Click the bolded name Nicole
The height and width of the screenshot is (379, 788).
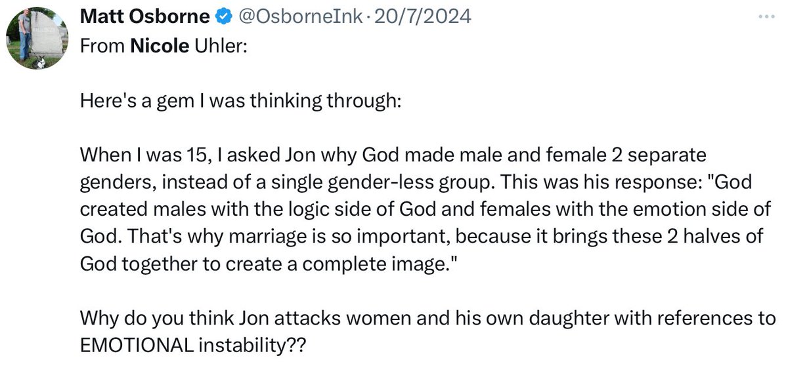tap(159, 48)
